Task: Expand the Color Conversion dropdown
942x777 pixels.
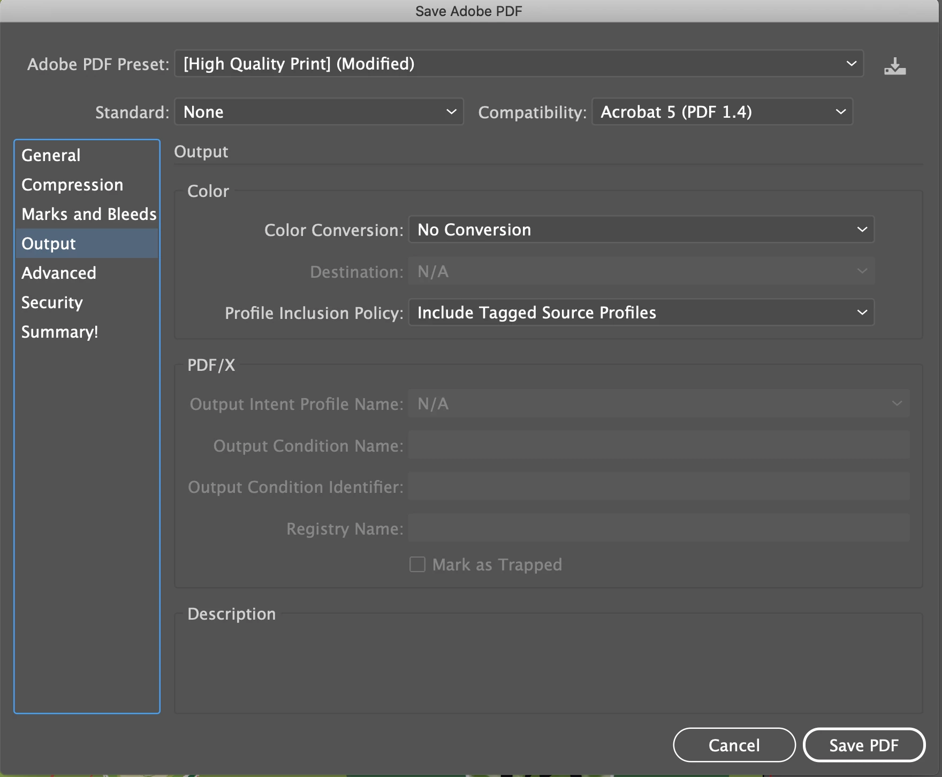Action: click(641, 230)
